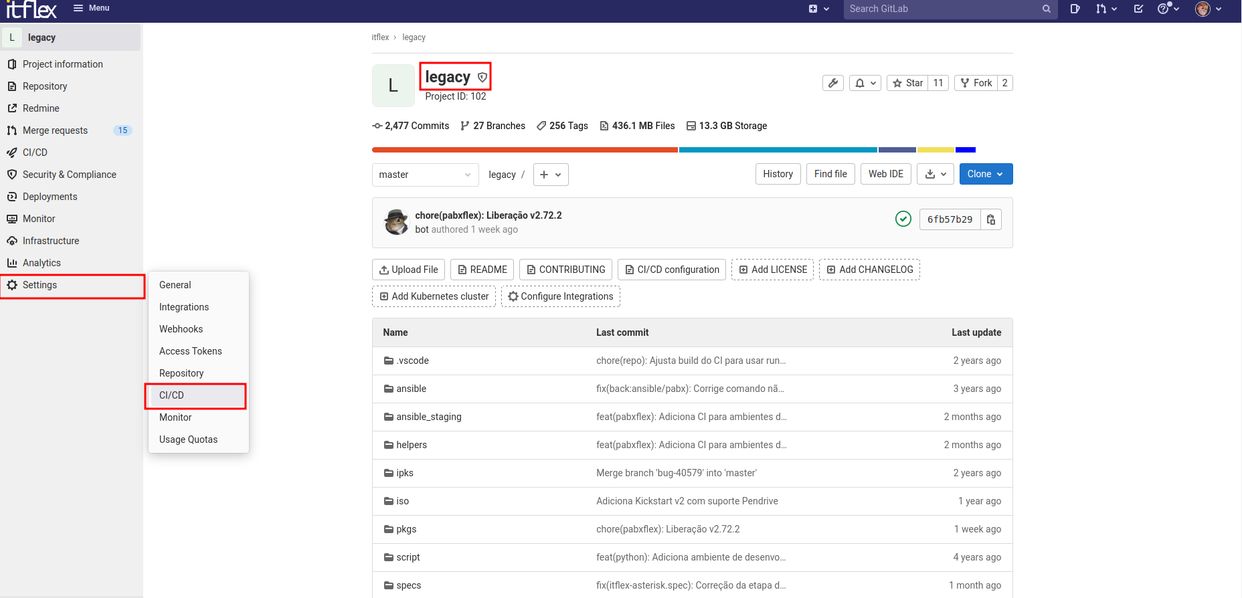Open the merge requests top bar icon
This screenshot has height=598, width=1242.
pos(1106,9)
